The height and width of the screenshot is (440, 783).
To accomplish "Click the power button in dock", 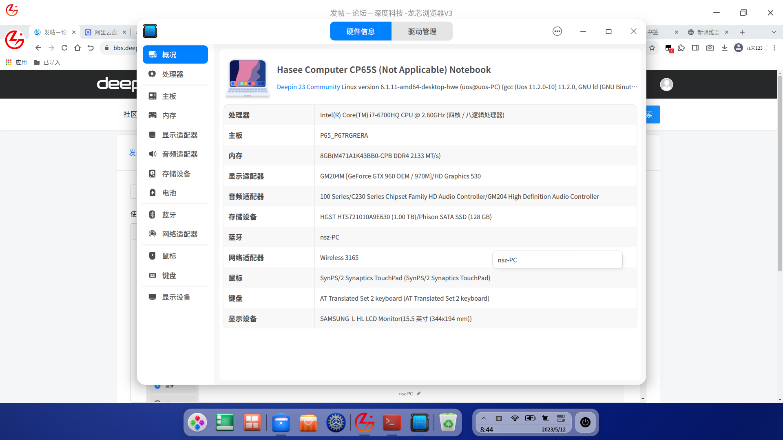I will 585,422.
